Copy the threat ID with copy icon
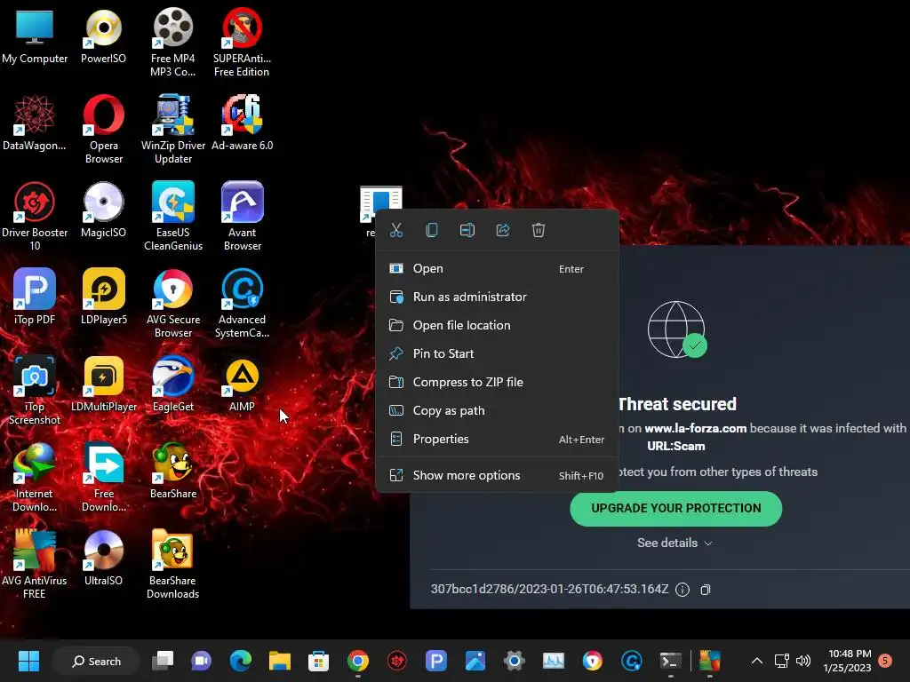Viewport: 910px width, 682px height. point(705,590)
